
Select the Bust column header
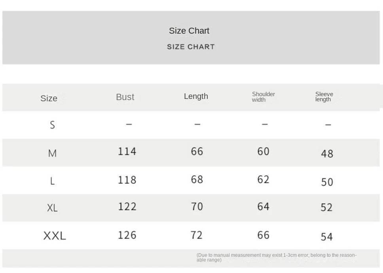(125, 97)
